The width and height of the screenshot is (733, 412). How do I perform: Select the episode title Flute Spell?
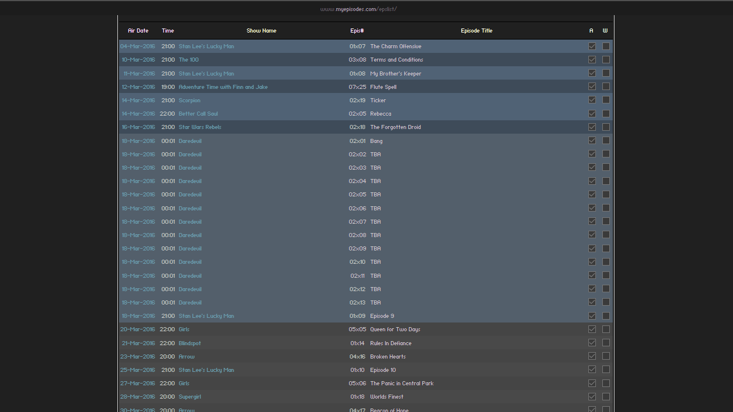383,87
